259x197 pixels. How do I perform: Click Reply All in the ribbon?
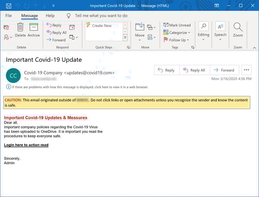click(x=56, y=32)
